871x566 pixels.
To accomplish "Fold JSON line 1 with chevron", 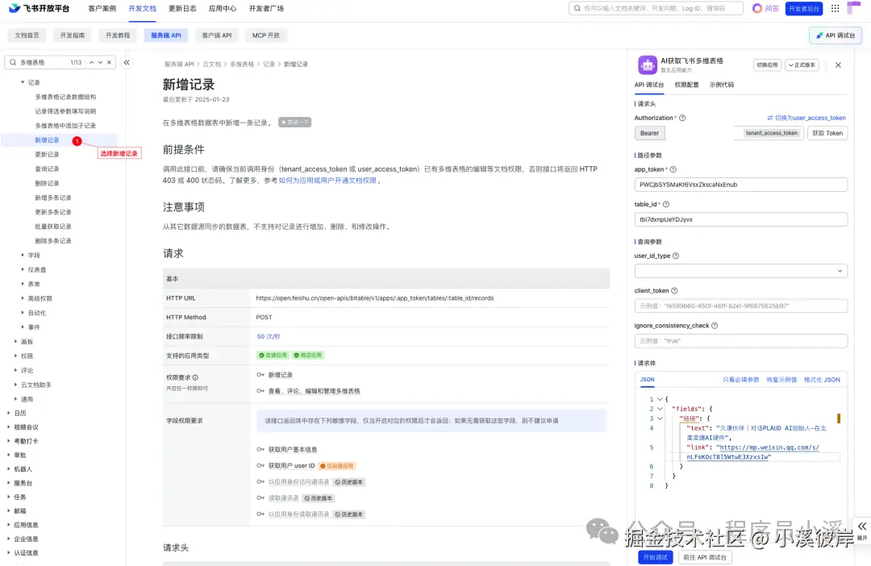I will [660, 399].
